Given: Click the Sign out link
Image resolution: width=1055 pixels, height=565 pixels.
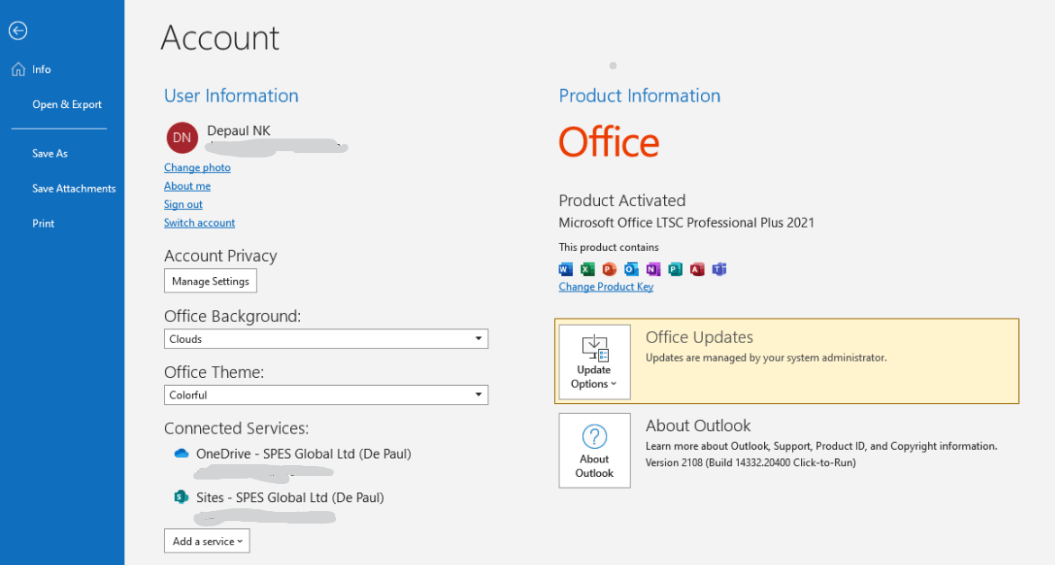Looking at the screenshot, I should coord(183,204).
